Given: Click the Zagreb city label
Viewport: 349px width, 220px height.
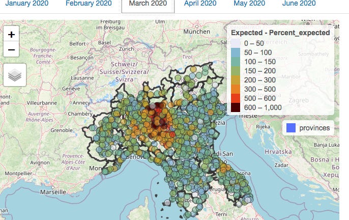Looking at the screenshot, I should (x=299, y=100).
